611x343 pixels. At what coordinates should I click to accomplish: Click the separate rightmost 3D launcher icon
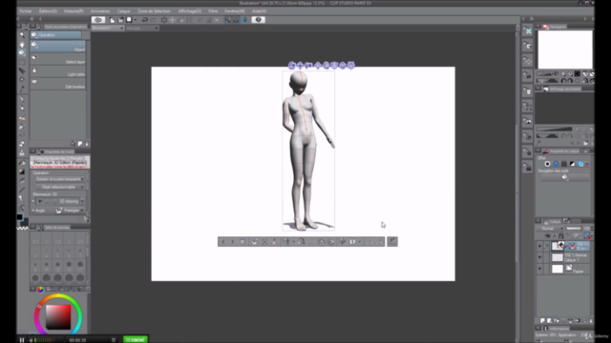(392, 241)
